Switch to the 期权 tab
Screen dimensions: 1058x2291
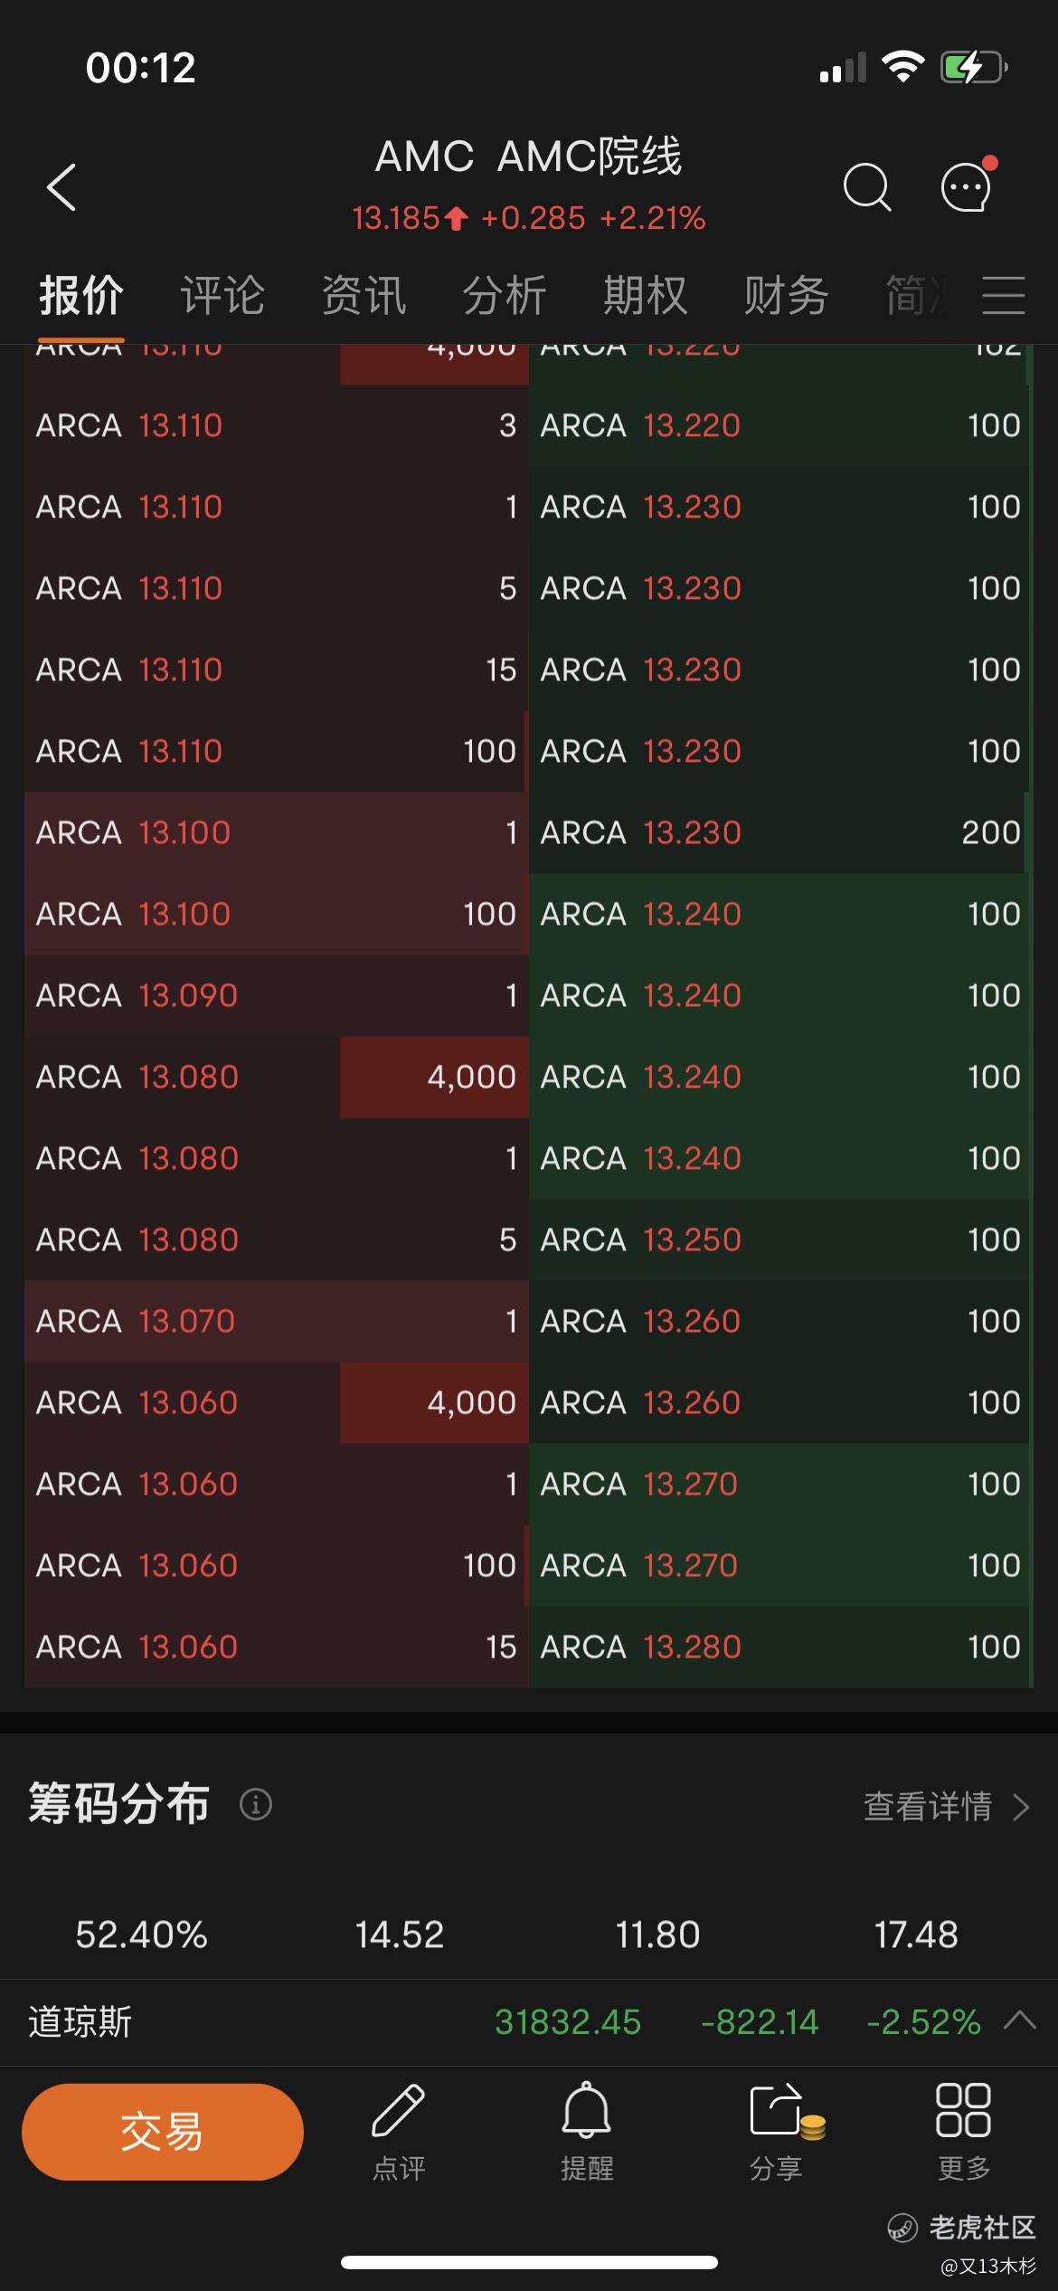coord(646,296)
